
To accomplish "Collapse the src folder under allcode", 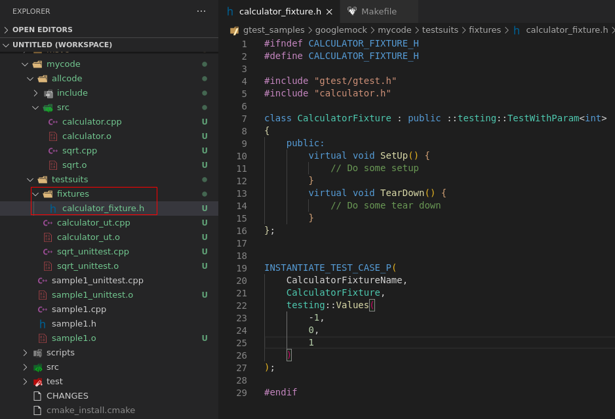I will pyautogui.click(x=35, y=108).
